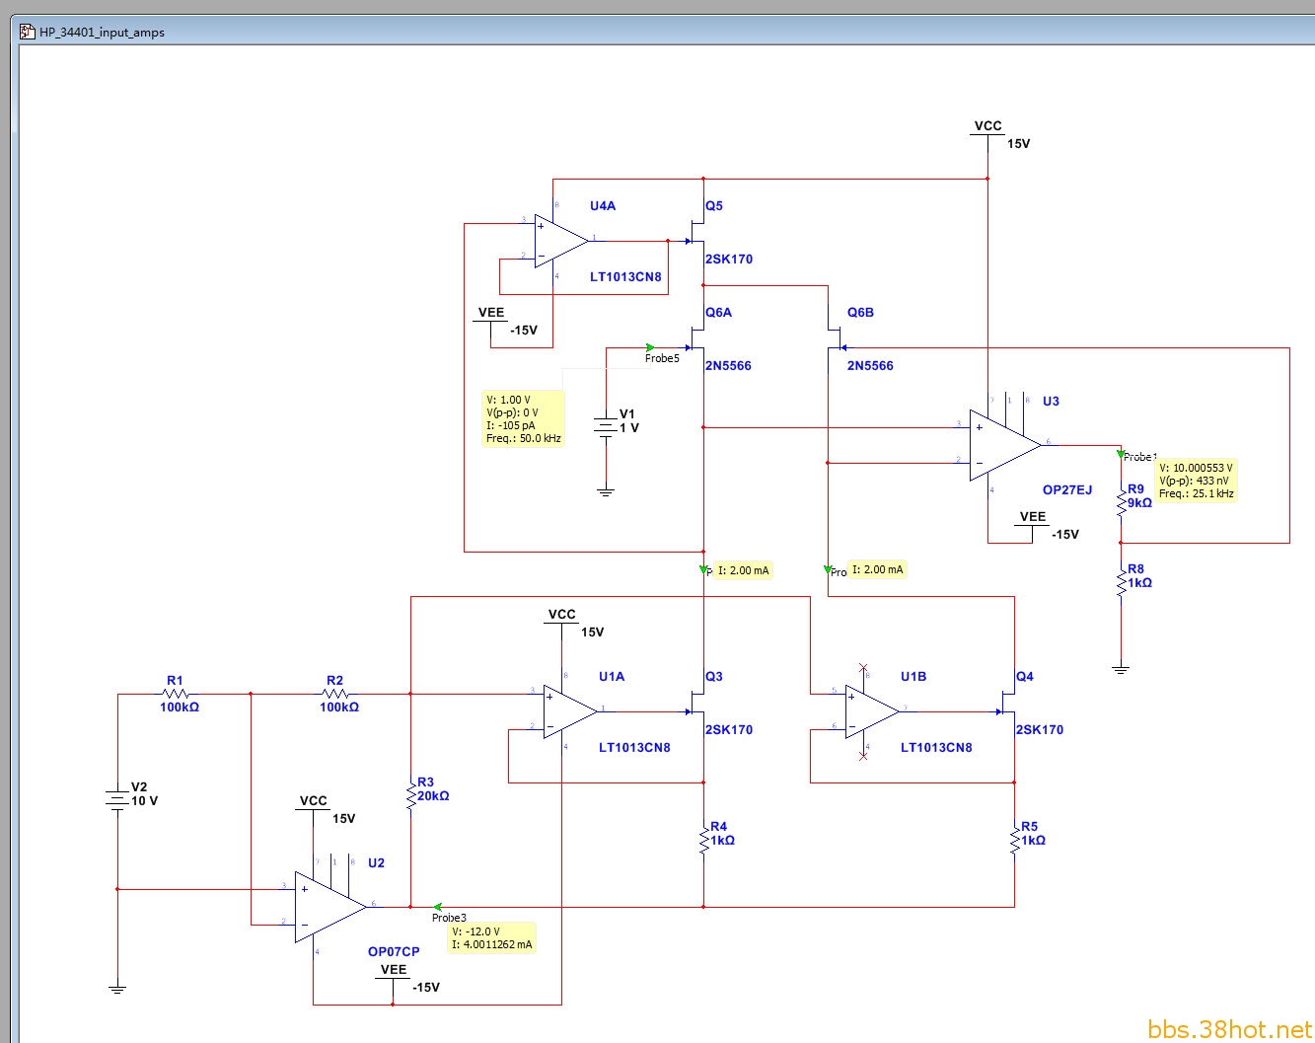Click the 100kΩ value under R1
The height and width of the screenshot is (1043, 1315).
click(x=180, y=707)
